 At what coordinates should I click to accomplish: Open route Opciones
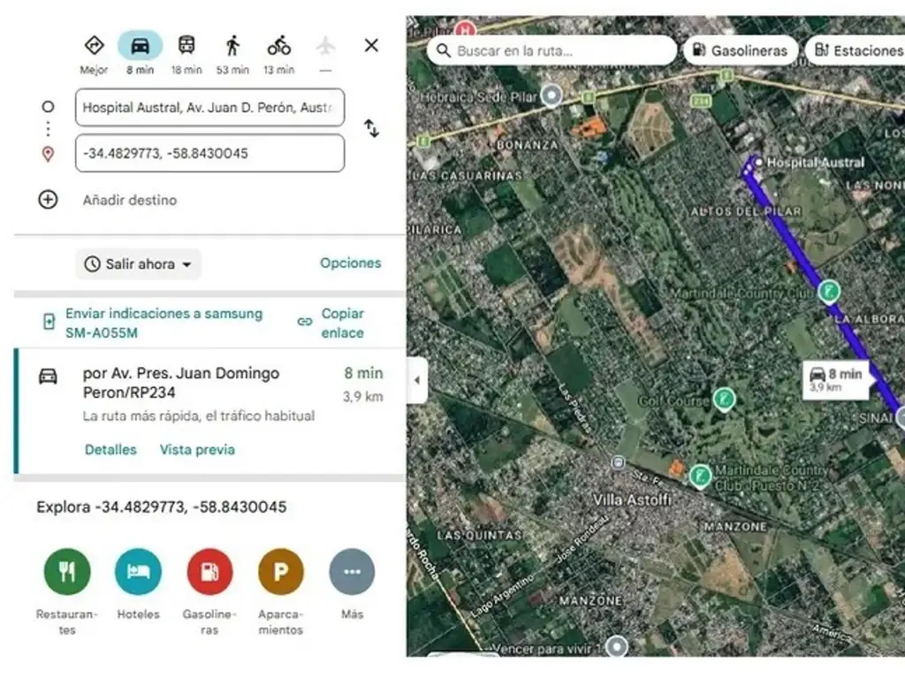click(x=350, y=263)
